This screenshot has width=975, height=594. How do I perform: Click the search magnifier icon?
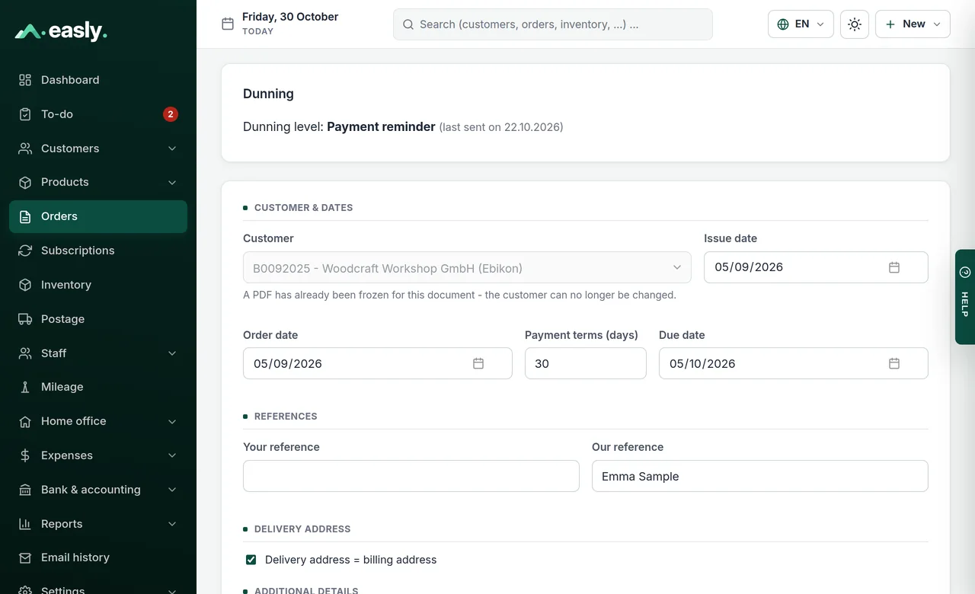coord(408,24)
